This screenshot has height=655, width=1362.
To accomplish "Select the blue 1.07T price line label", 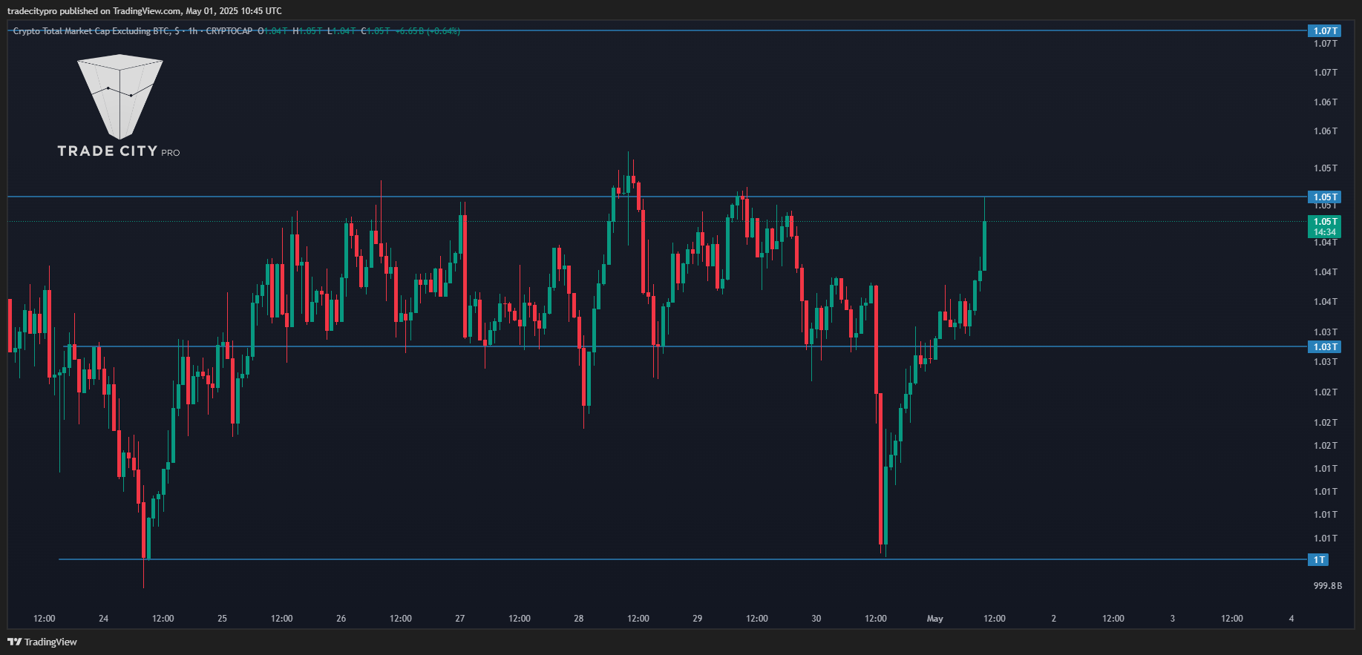I will coord(1324,31).
